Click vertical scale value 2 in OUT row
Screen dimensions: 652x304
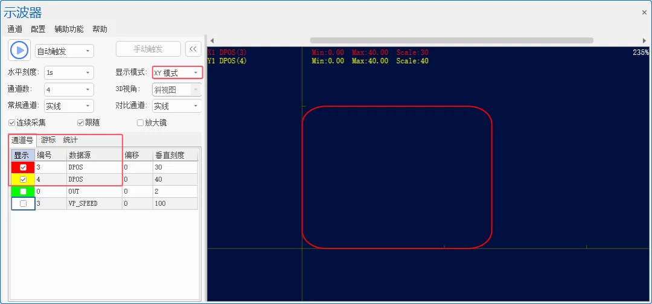click(176, 191)
